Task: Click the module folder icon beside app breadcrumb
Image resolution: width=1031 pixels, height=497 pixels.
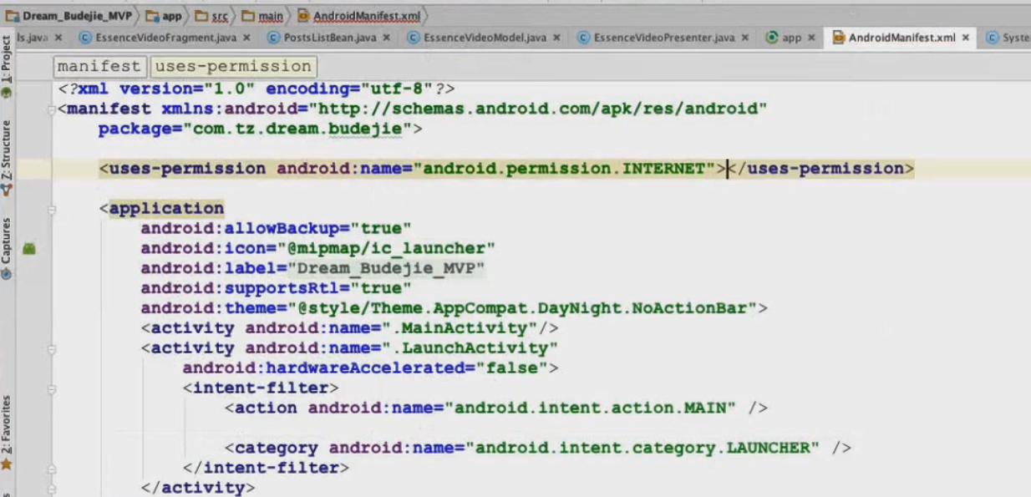Action: (152, 15)
